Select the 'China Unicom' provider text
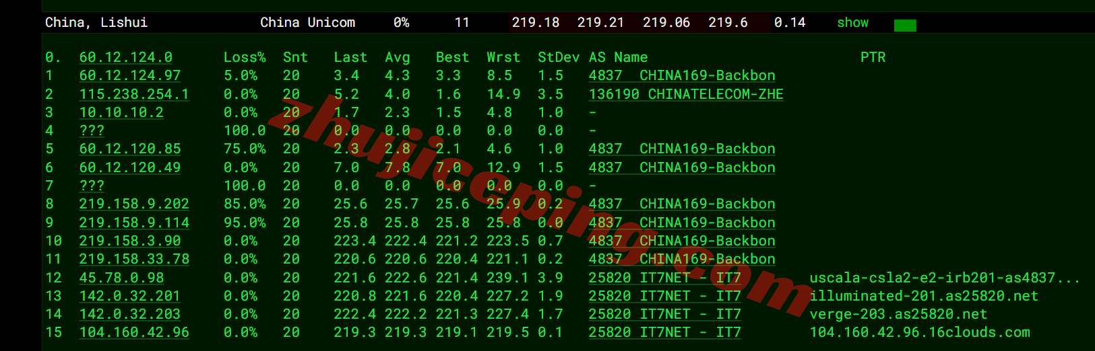This screenshot has height=351, width=1095. click(x=308, y=22)
